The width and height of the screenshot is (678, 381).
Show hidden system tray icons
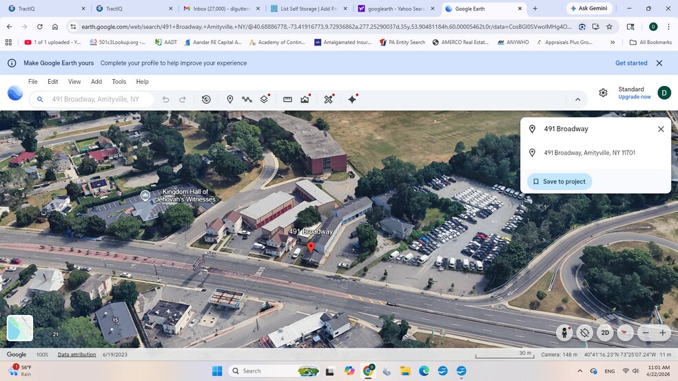point(580,371)
